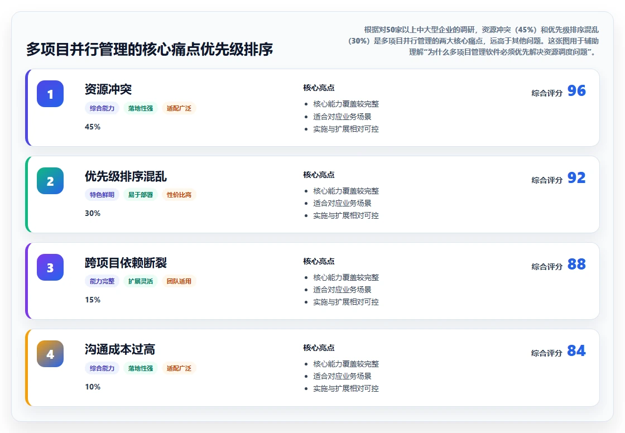Click 核心能力覆盖较完整 in 跨项目依赖断裂 card
The height and width of the screenshot is (433, 625).
point(346,277)
